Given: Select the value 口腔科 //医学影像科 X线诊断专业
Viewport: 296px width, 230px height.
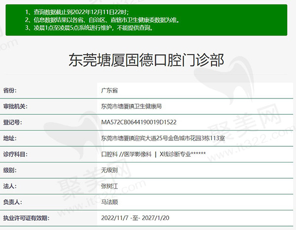Looking at the screenshot, I should coord(153,155).
